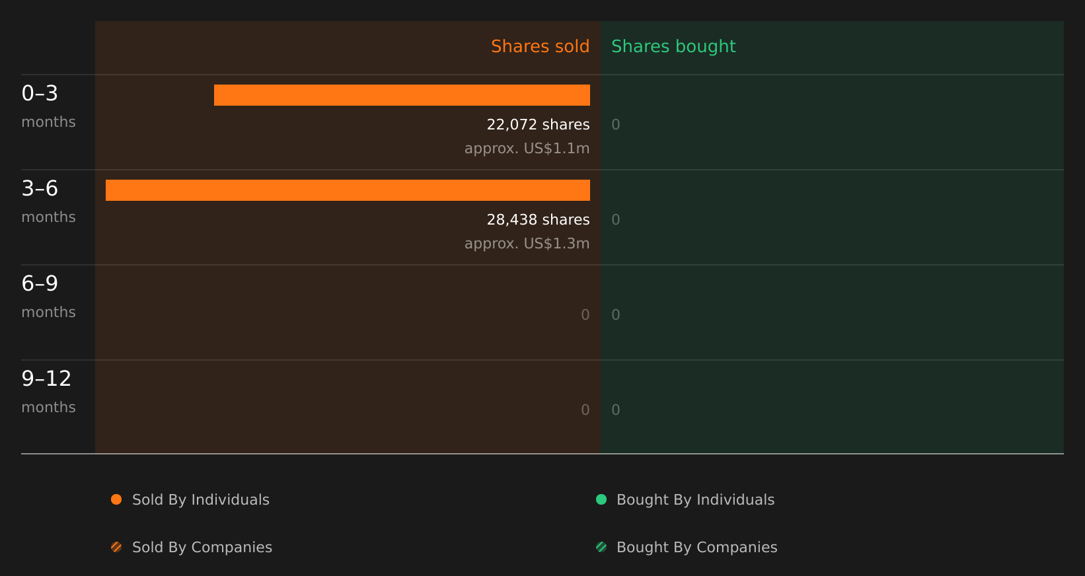Click the Shares bought column header
1085x576 pixels.
pyautogui.click(x=673, y=46)
